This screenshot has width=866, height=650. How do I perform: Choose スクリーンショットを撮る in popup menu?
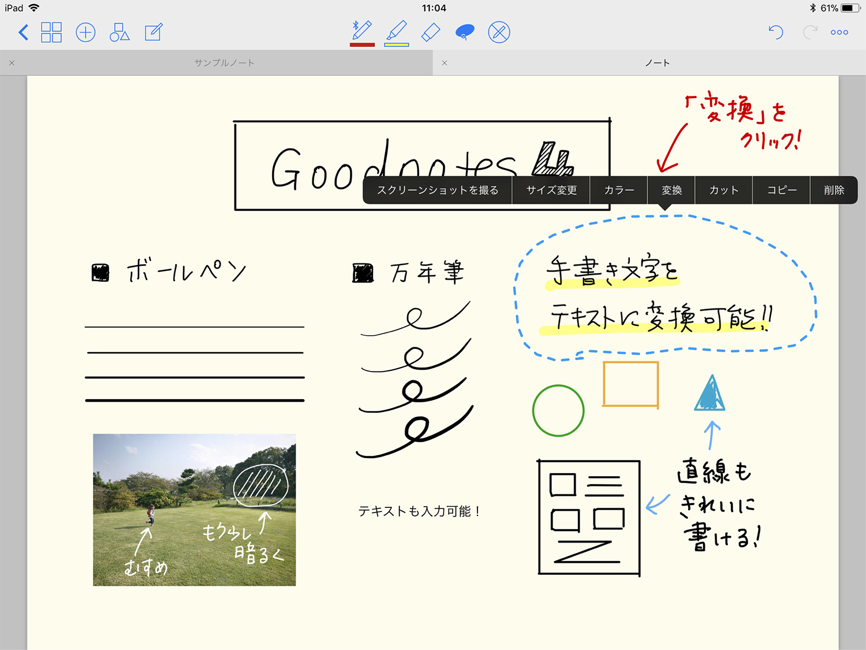[438, 190]
